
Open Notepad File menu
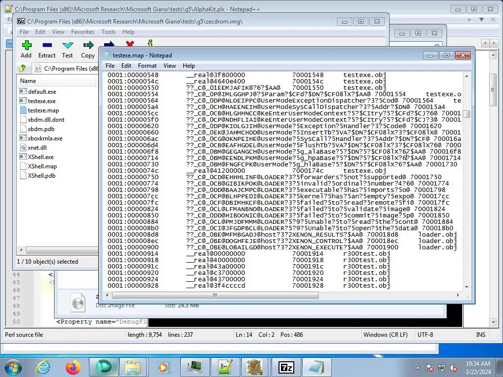pyautogui.click(x=110, y=66)
